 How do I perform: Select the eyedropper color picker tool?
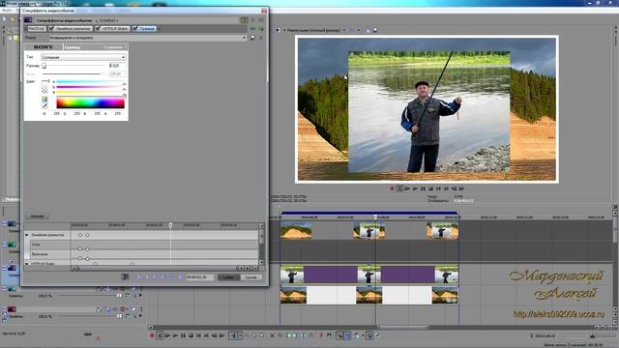[44, 105]
